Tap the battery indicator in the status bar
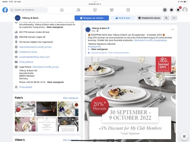The width and height of the screenshot is (190, 142). pos(186,2)
